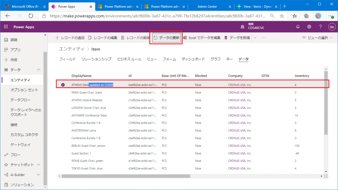Open notifications bell in Power Apps header
Image resolution: width=338 pixels, height=190 pixels.
coord(298,27)
